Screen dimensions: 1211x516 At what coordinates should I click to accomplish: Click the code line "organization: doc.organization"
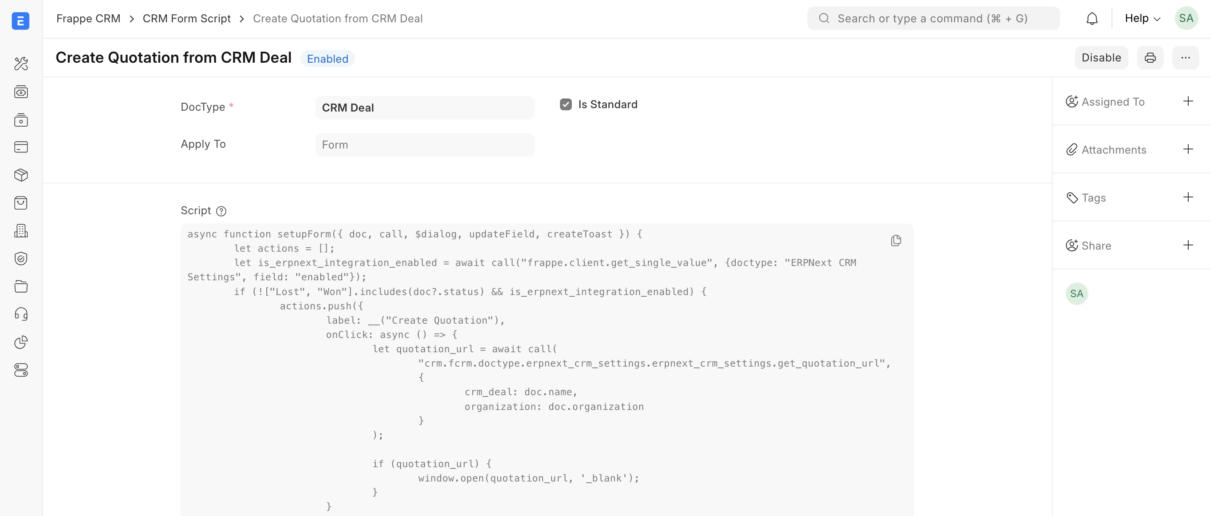click(x=554, y=407)
